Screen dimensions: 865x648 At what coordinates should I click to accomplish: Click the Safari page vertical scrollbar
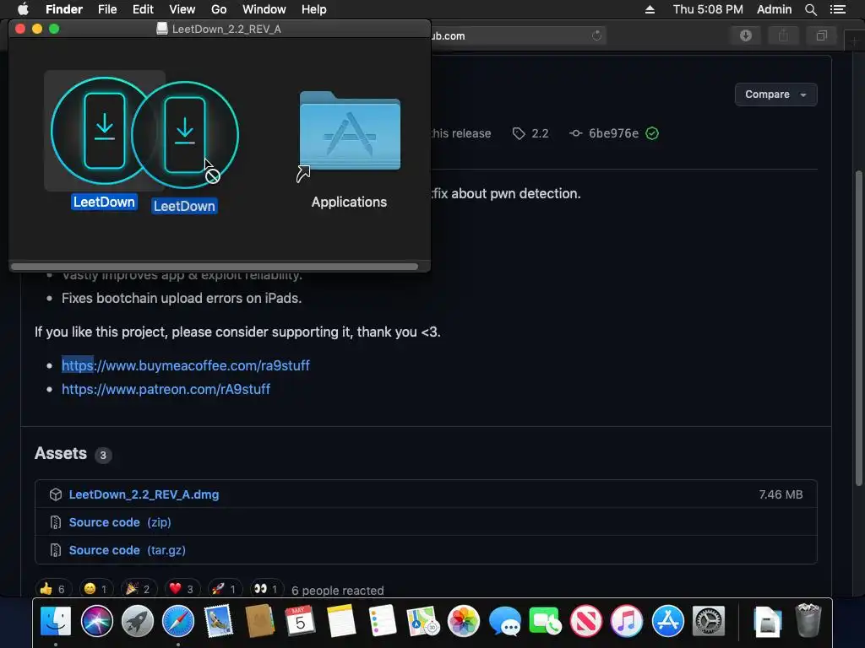coord(858,328)
